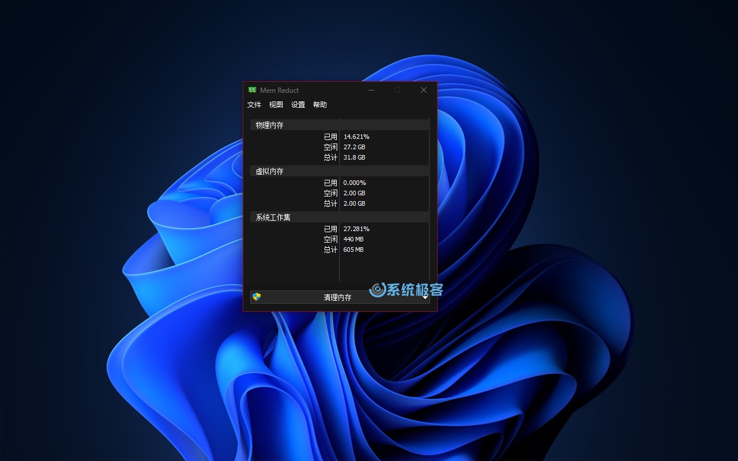
Task: Open the 视图 menu
Action: 276,105
